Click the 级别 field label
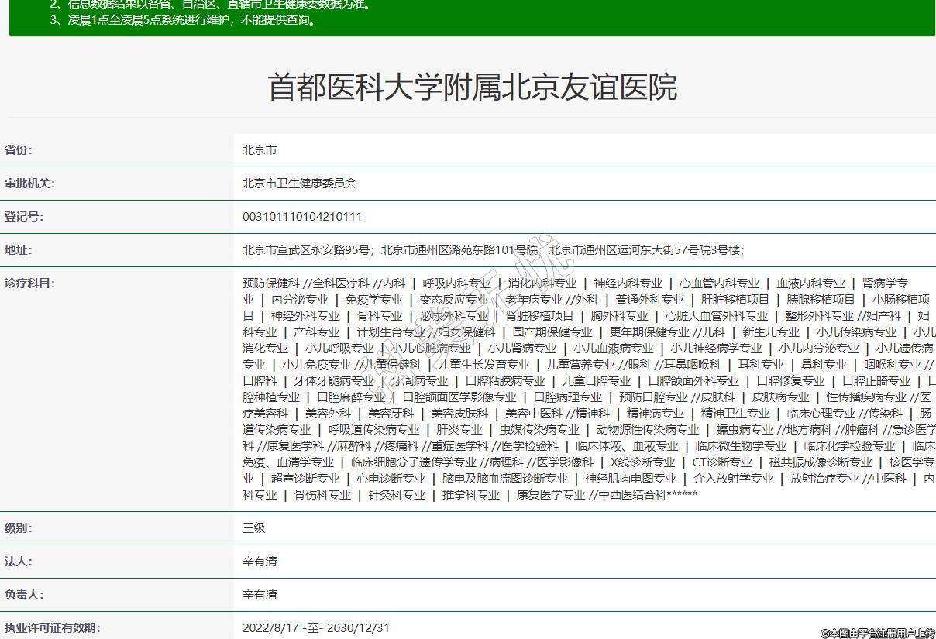This screenshot has height=639, width=936. click(x=19, y=528)
